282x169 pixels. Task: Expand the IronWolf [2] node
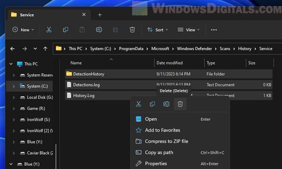(x=14, y=131)
